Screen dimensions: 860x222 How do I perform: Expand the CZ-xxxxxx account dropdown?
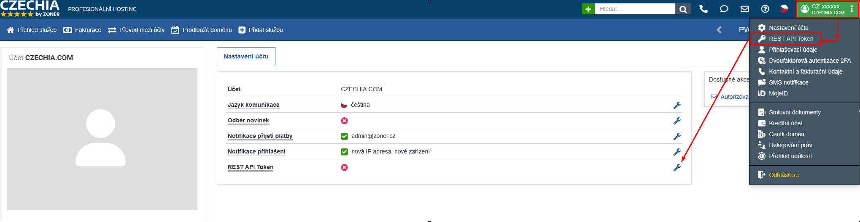(827, 9)
